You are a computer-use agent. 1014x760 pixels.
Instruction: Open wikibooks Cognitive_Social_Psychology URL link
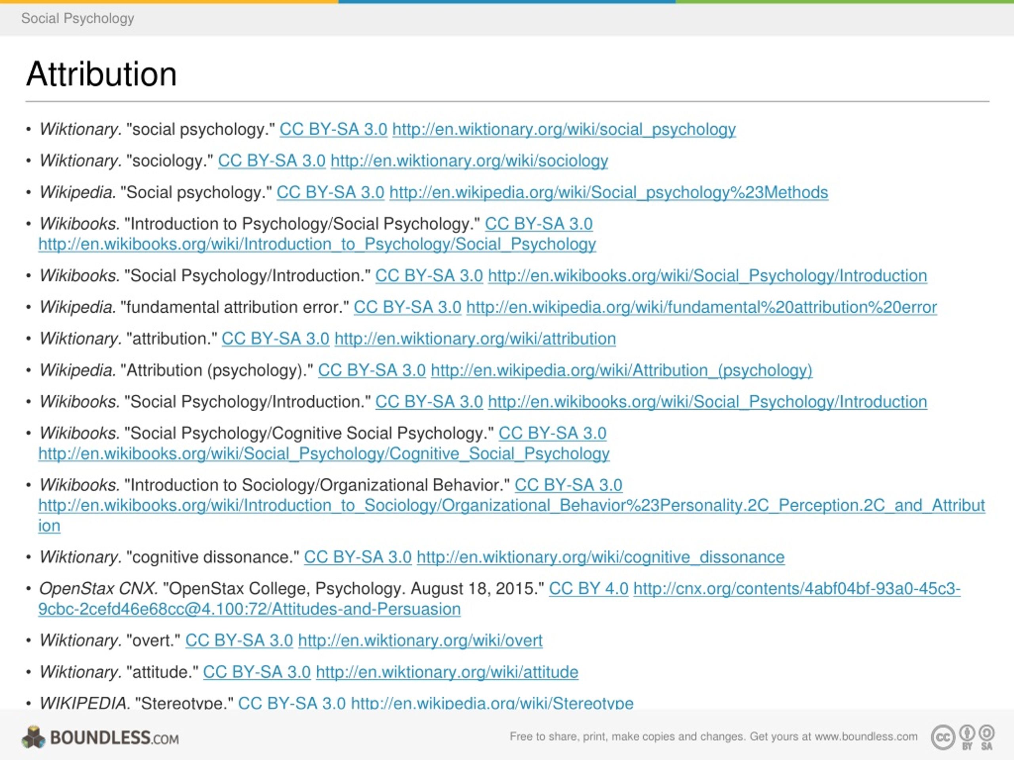[324, 454]
